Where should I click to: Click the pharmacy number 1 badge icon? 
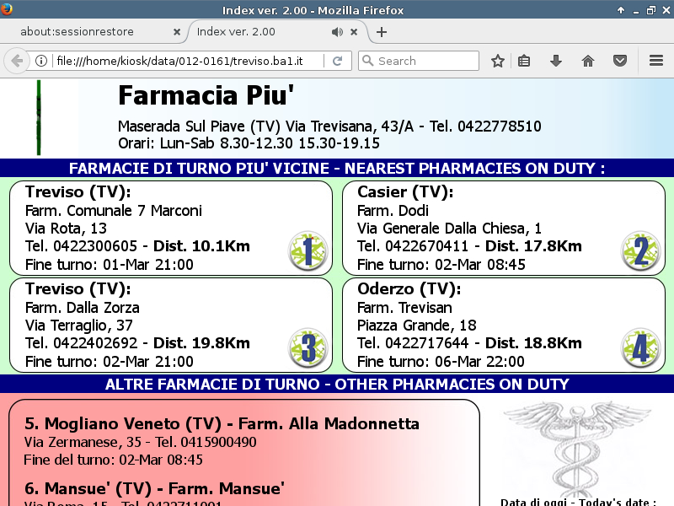tap(307, 251)
